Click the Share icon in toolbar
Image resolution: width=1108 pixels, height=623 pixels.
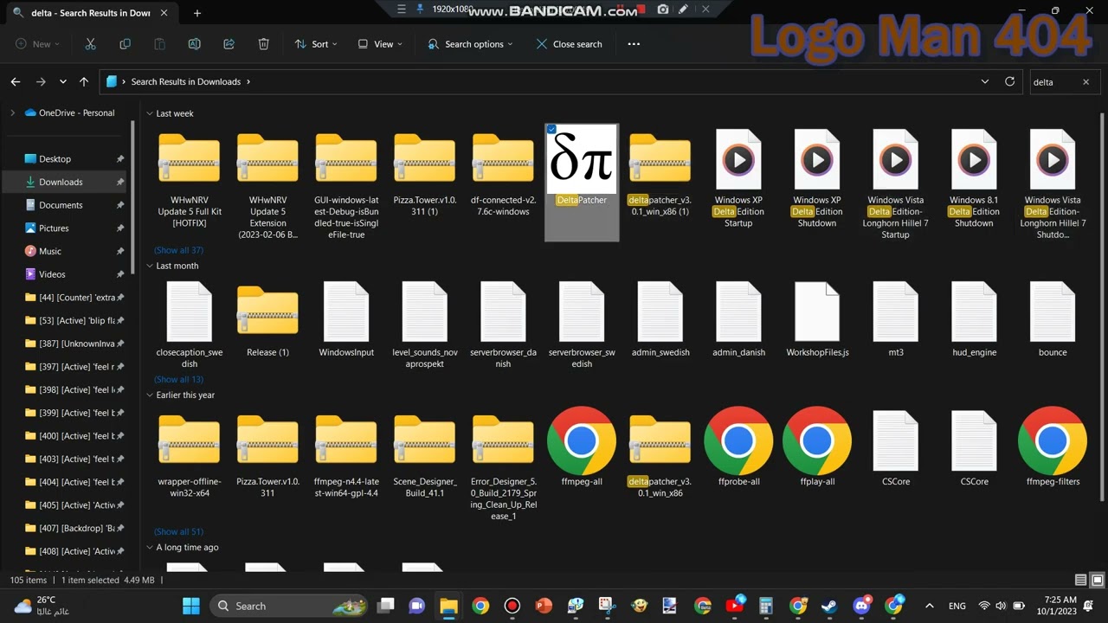click(229, 44)
